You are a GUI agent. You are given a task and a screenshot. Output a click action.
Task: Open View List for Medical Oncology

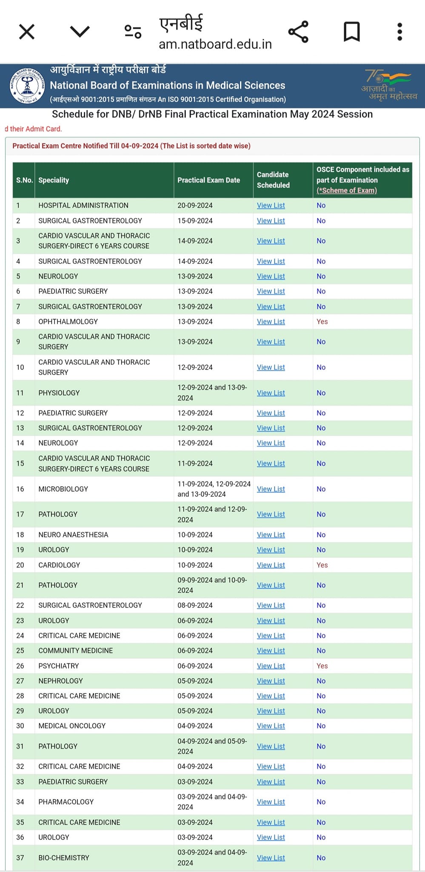coord(271,726)
